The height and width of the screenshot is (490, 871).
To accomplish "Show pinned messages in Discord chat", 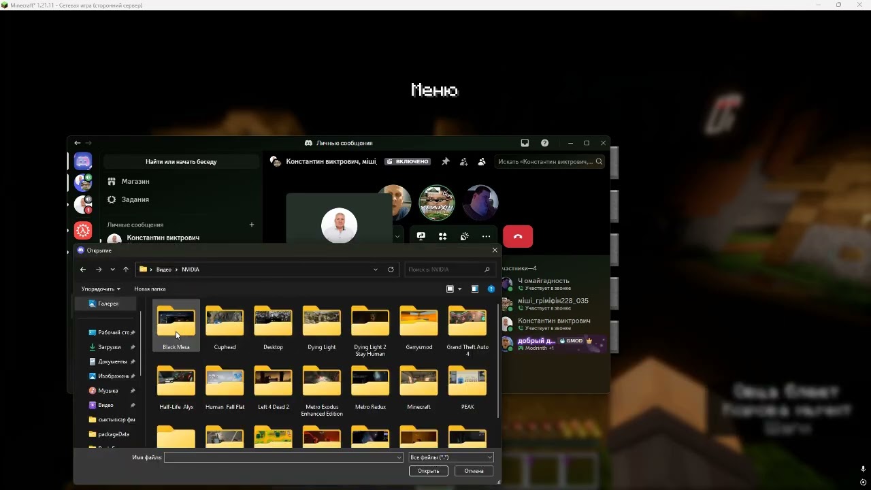I will pyautogui.click(x=446, y=162).
